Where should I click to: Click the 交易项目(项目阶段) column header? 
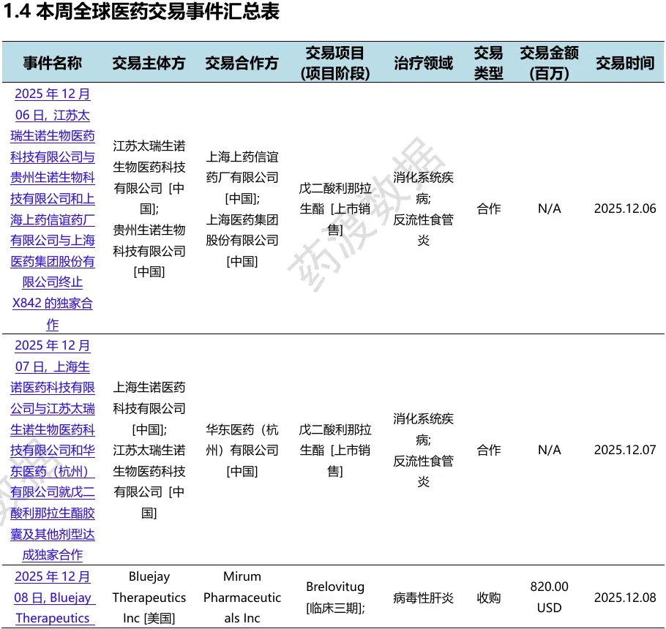(x=335, y=63)
